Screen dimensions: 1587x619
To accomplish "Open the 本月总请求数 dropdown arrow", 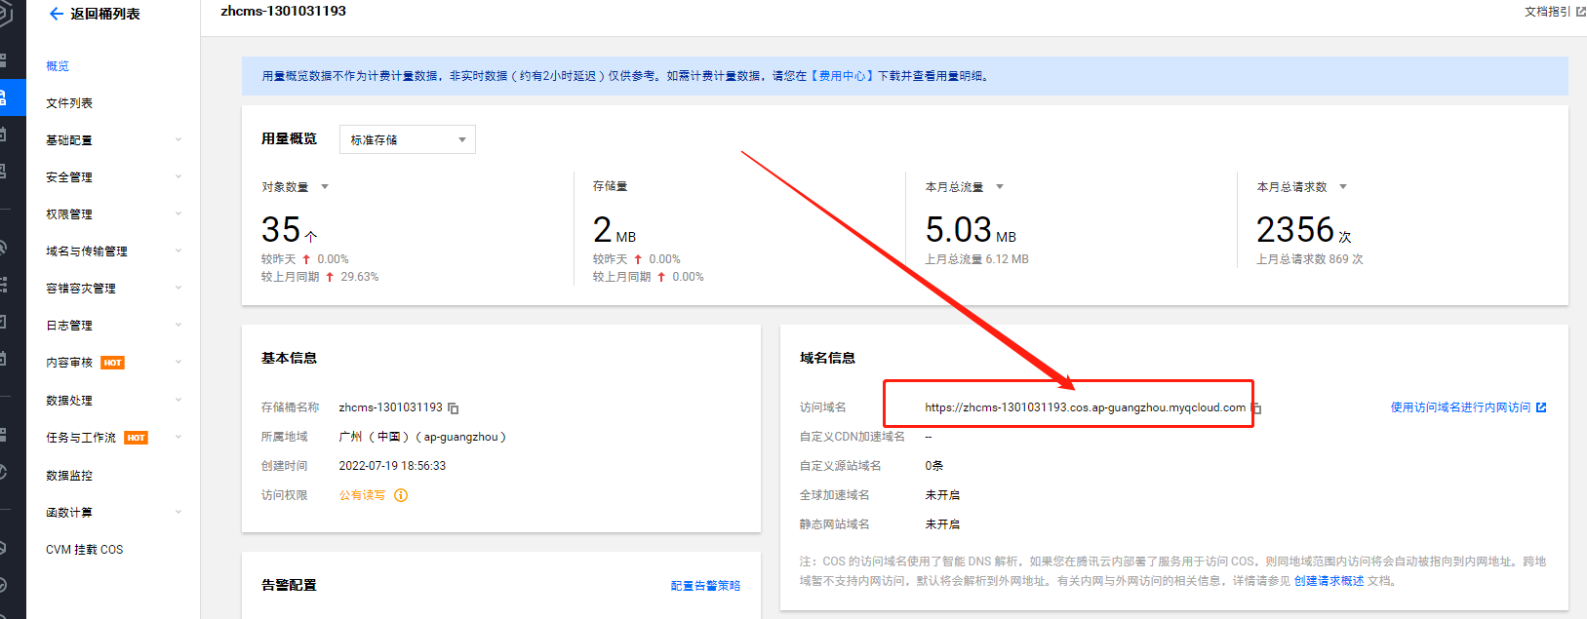I will tap(1343, 187).
